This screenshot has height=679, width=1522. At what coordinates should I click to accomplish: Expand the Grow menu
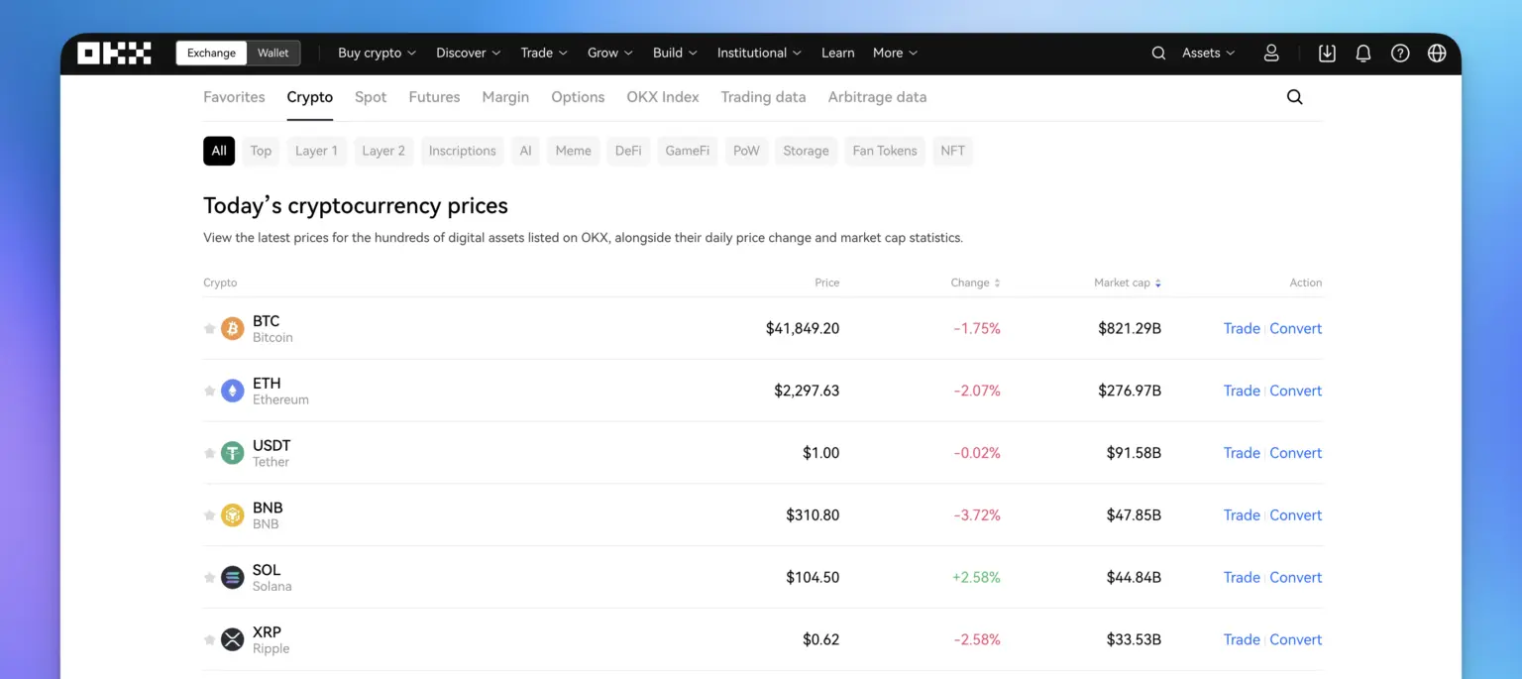click(609, 53)
